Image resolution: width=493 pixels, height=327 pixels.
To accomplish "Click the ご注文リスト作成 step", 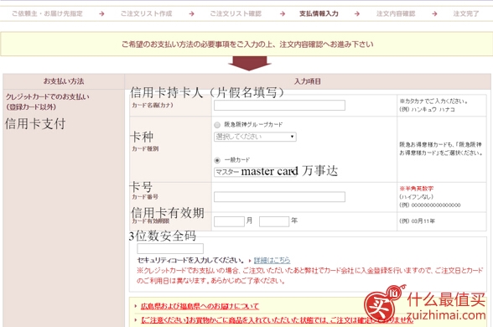I will coord(146,13).
